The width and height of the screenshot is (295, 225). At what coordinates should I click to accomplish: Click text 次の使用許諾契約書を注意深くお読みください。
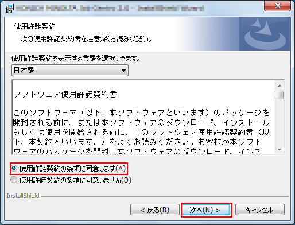click(86, 39)
